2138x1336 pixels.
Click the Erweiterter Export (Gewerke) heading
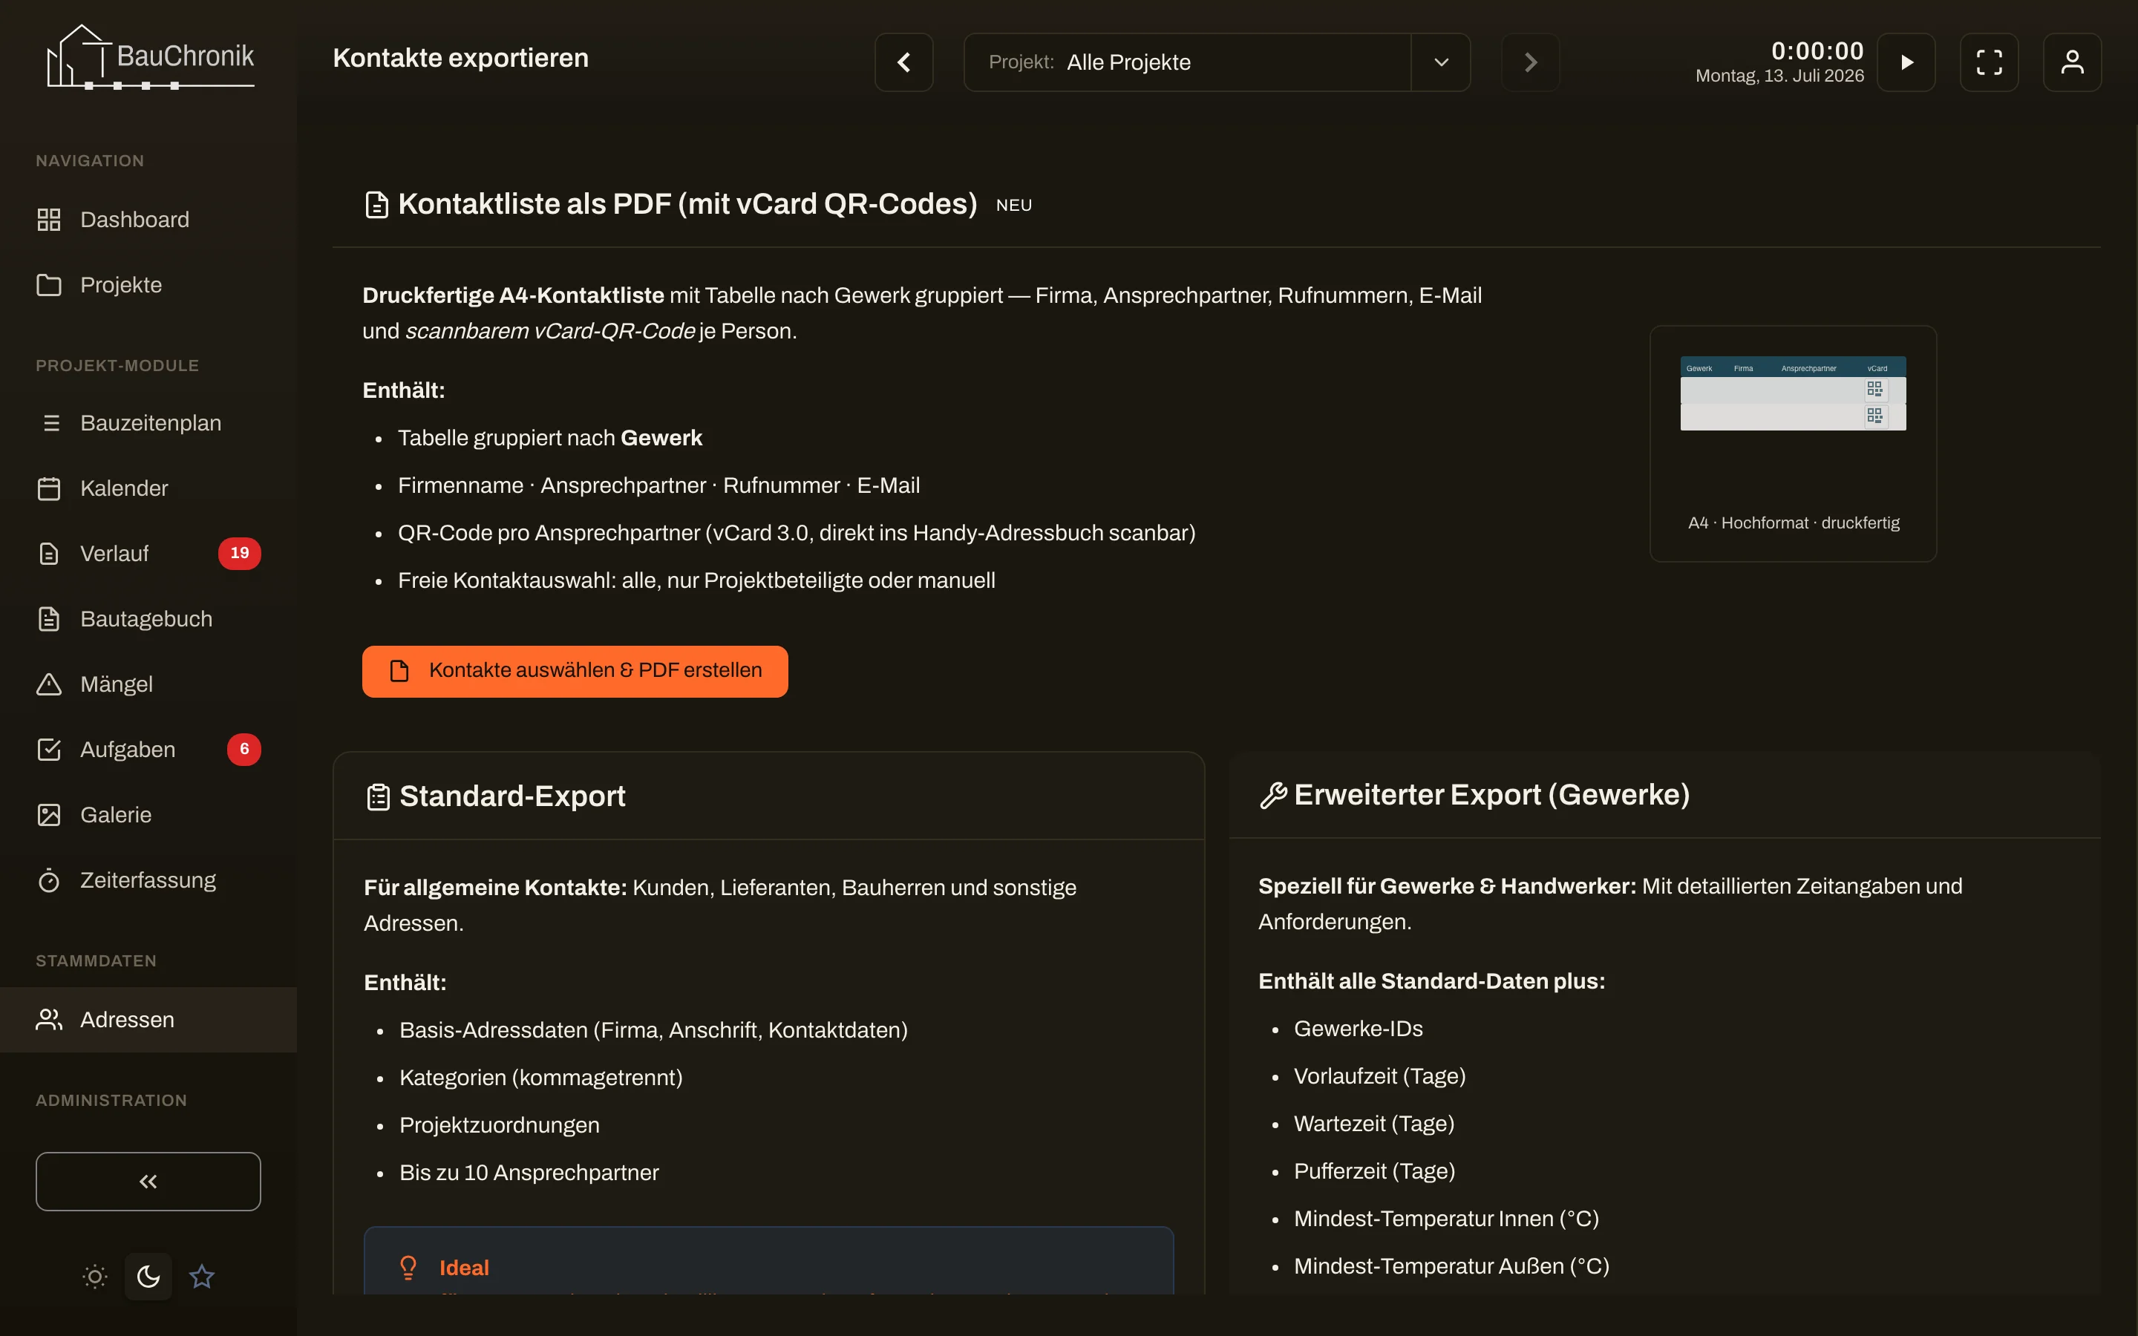coord(1491,795)
